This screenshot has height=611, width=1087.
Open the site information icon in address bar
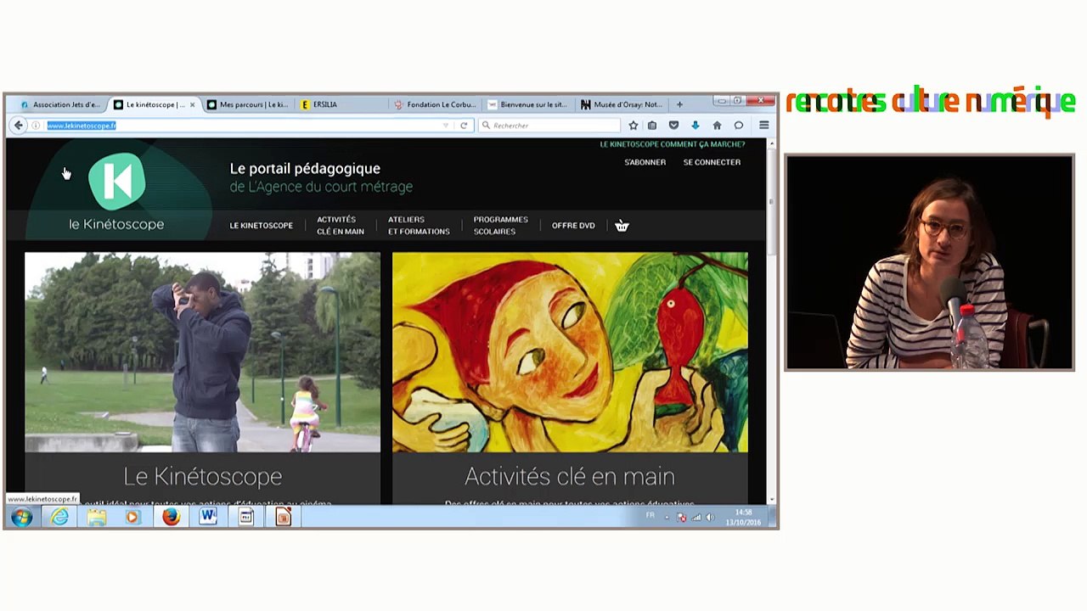tap(36, 126)
